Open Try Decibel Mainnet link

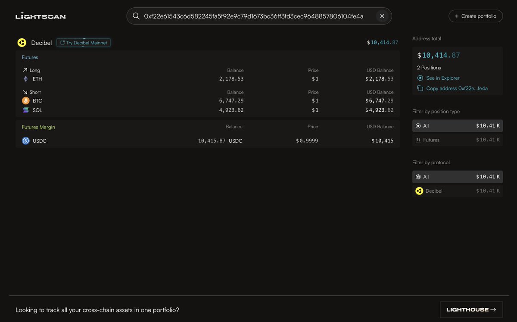[84, 43]
